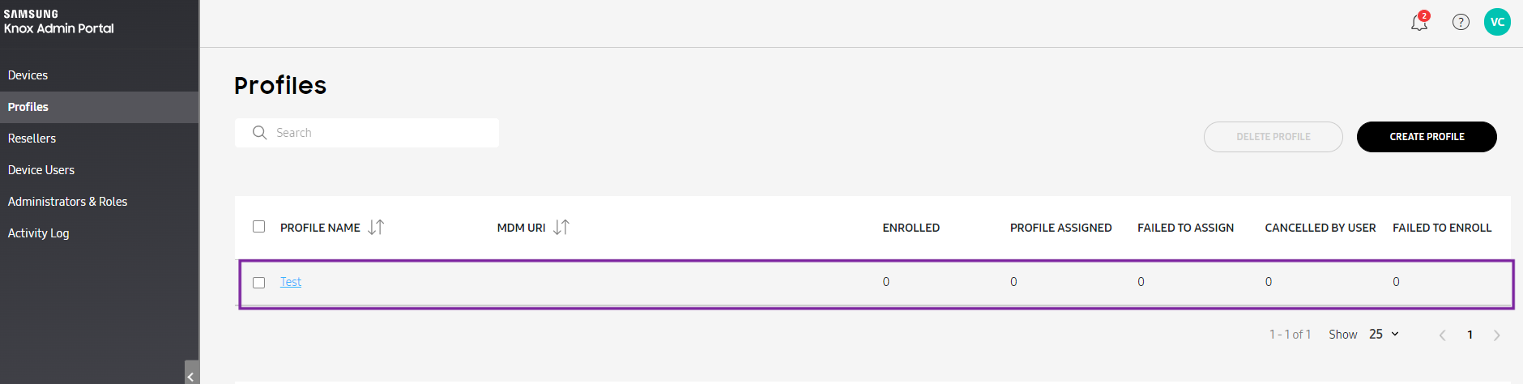
Task: Toggle the select-all profiles checkbox
Action: point(259,227)
